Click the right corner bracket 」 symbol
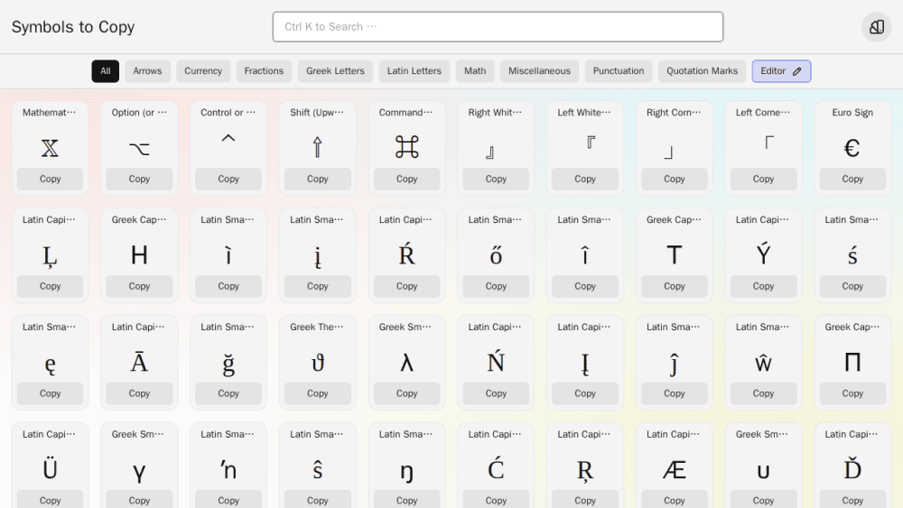The height and width of the screenshot is (508, 903). click(668, 152)
